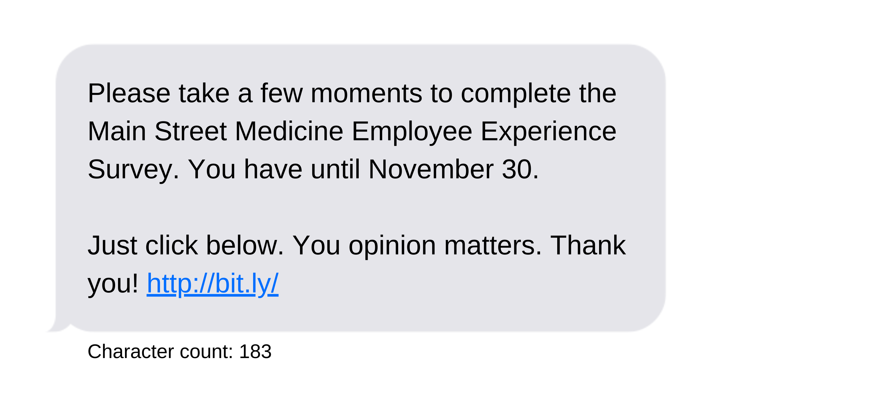872x399 pixels.
Task: Select the word "moments" in the first line
Action: (366, 94)
